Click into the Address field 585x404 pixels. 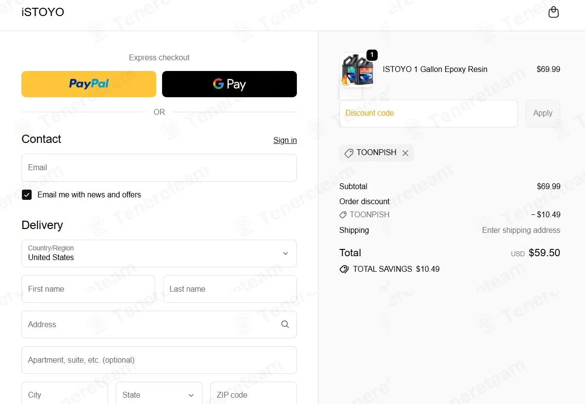click(159, 324)
